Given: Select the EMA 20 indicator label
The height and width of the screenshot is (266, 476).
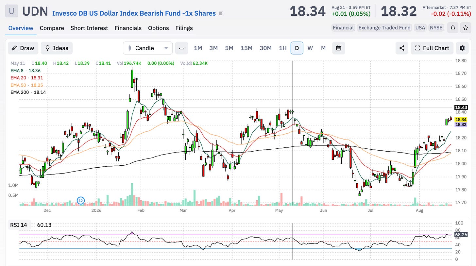Looking at the screenshot, I should (27, 78).
